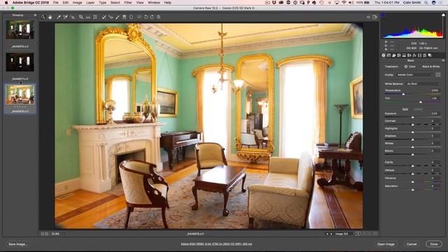Open the Lens Corrections panel tab
Screen dimensions: 448x252
(x=409, y=55)
